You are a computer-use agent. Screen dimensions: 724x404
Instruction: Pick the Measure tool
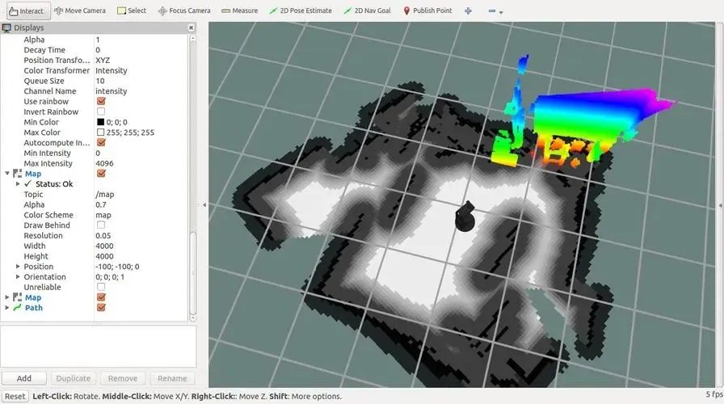(240, 11)
